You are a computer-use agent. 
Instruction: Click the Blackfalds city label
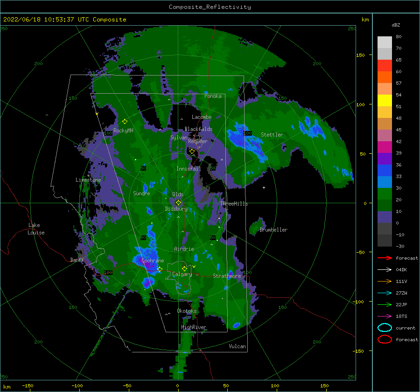tap(198, 129)
